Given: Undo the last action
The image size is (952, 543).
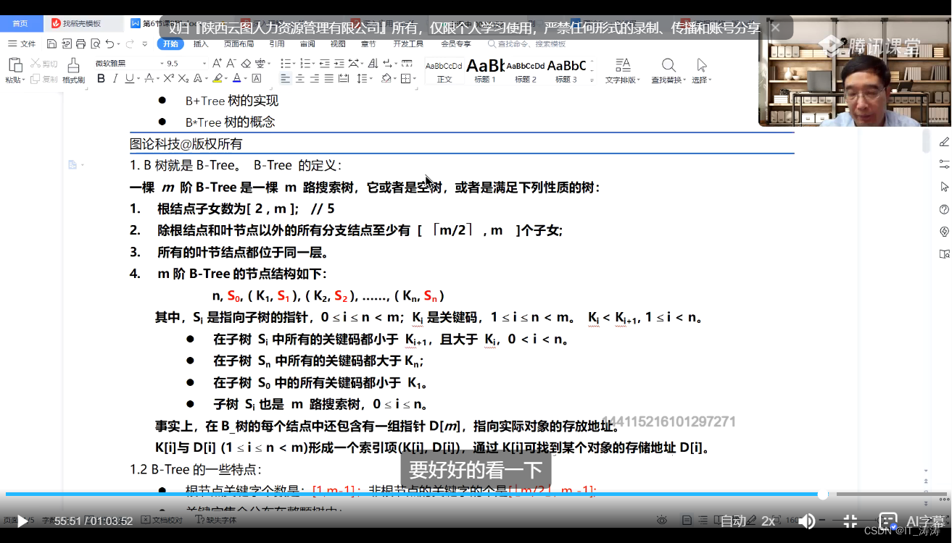Looking at the screenshot, I should tap(109, 43).
